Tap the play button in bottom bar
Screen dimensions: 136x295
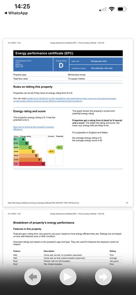[68, 277]
